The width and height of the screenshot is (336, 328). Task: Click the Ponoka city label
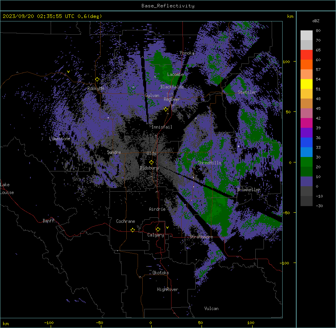187,53
